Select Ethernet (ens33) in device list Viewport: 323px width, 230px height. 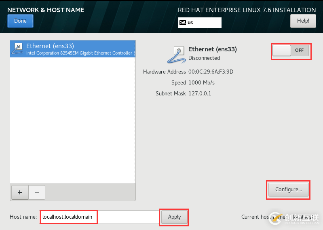[x=72, y=49]
